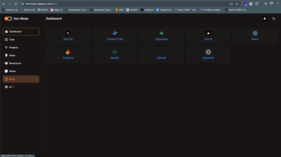Click the Resources box icon
This screenshot has width=281, height=157.
[x=6, y=63]
